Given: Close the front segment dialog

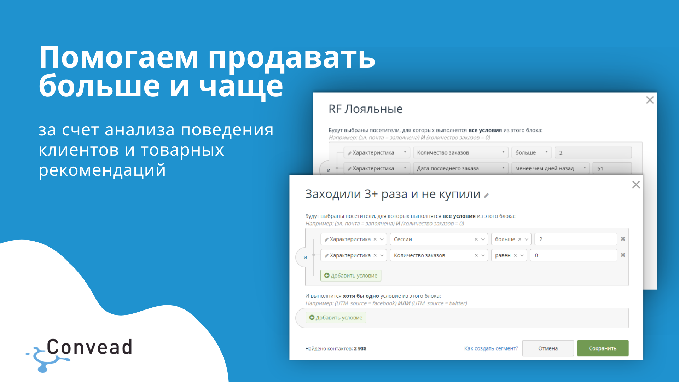Looking at the screenshot, I should pyautogui.click(x=636, y=185).
